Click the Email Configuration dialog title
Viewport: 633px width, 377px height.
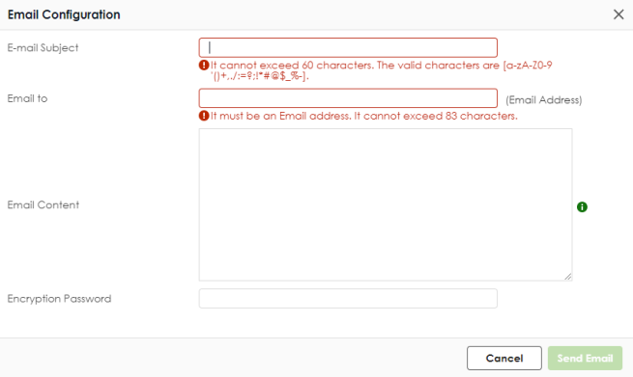(x=64, y=14)
